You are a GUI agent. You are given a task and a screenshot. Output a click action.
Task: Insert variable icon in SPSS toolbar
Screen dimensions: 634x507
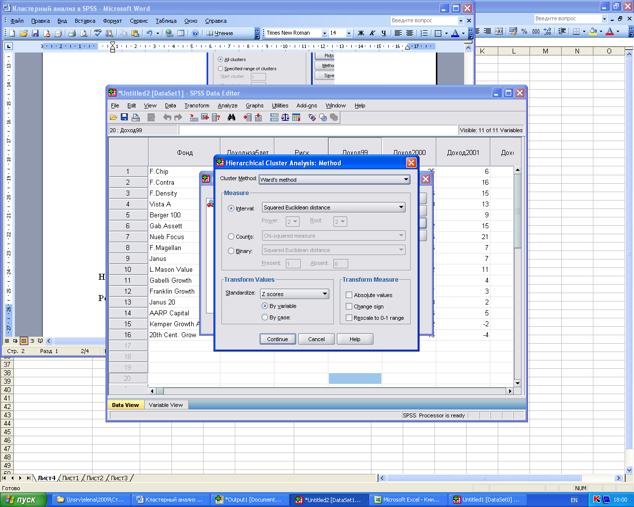(258, 117)
